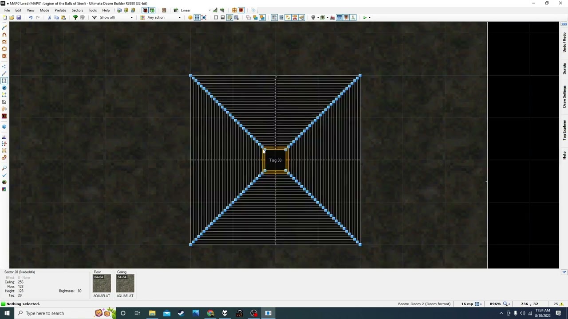Switch to Sectors mode
The image size is (568, 319).
pos(4,80)
